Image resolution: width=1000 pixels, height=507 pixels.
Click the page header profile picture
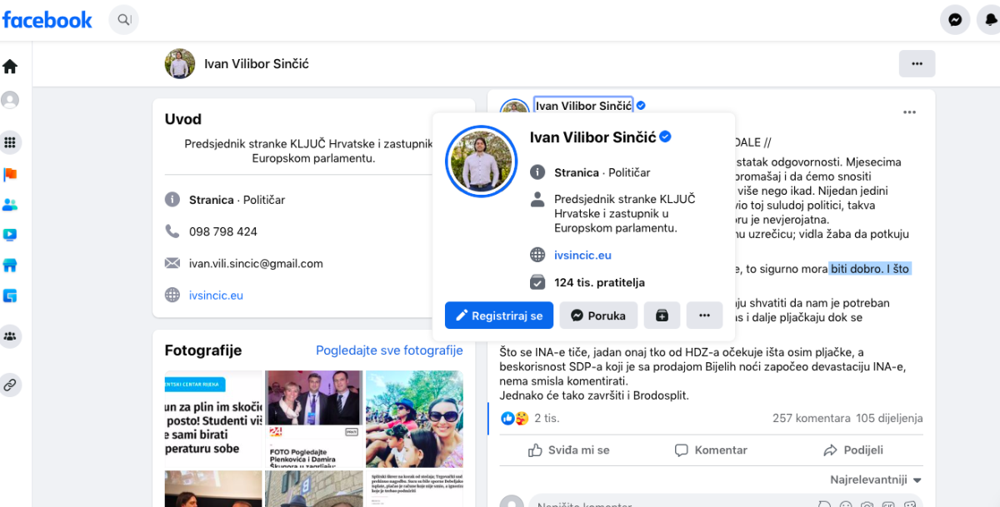(180, 64)
